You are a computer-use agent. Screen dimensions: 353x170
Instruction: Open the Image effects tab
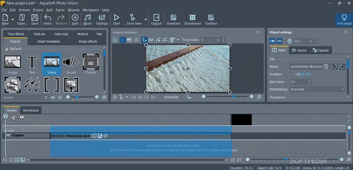click(88, 41)
